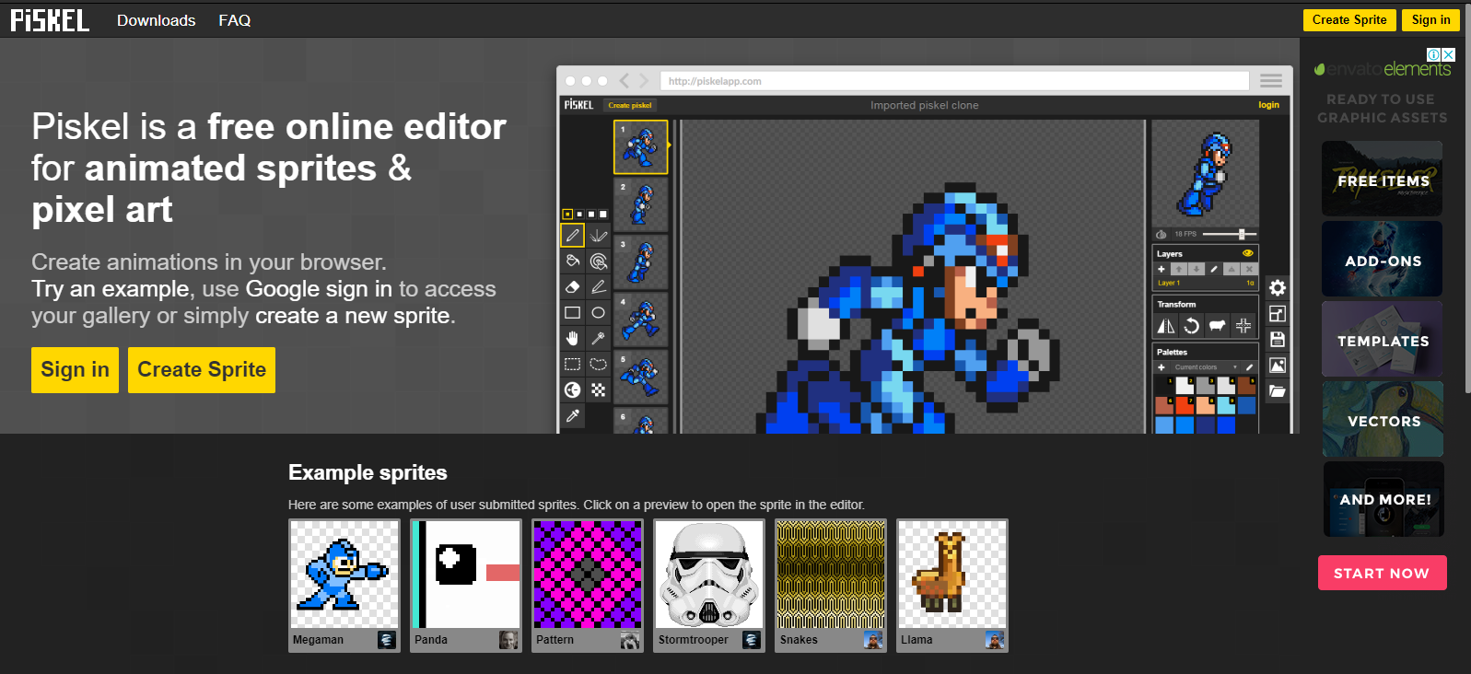Open the Snakes example sprite preview

coord(831,575)
